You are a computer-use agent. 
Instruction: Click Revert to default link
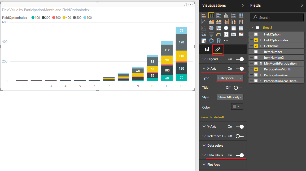pos(212,117)
